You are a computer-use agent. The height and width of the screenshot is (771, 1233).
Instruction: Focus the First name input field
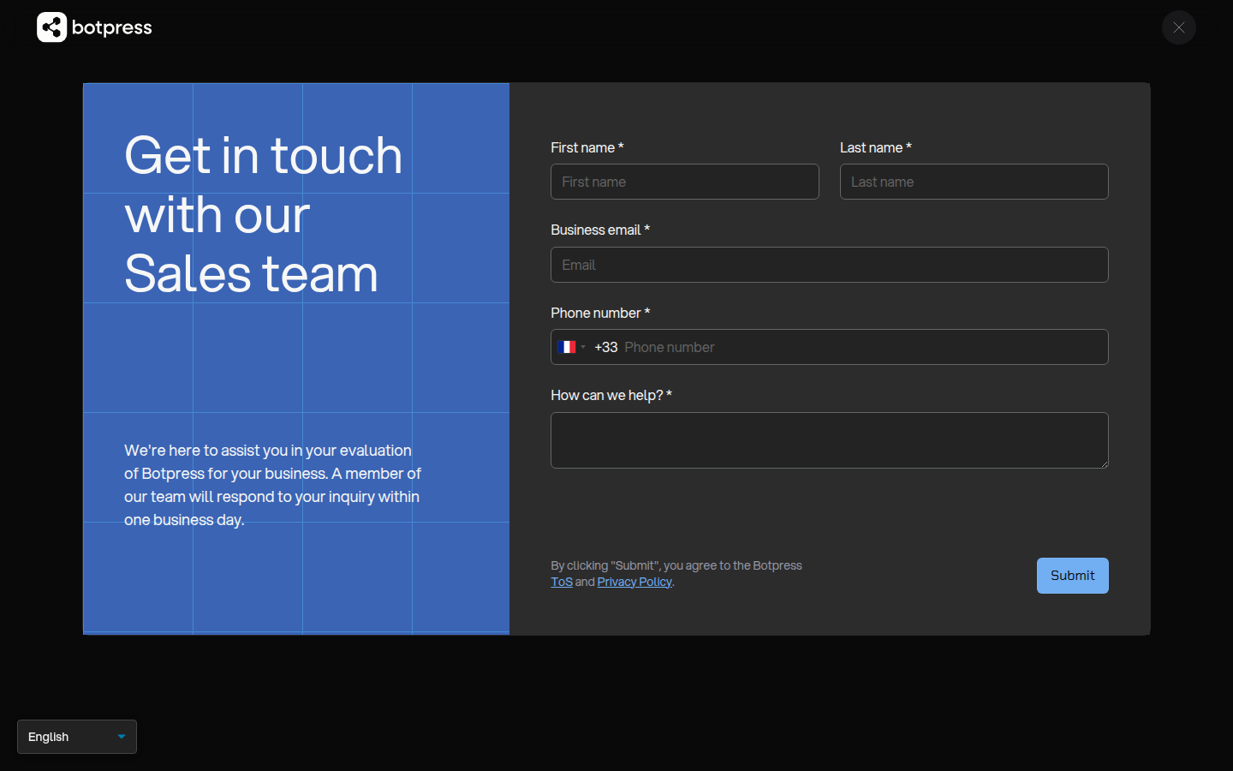(x=684, y=182)
